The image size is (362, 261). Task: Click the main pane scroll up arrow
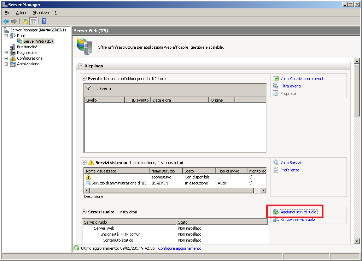tap(357, 61)
